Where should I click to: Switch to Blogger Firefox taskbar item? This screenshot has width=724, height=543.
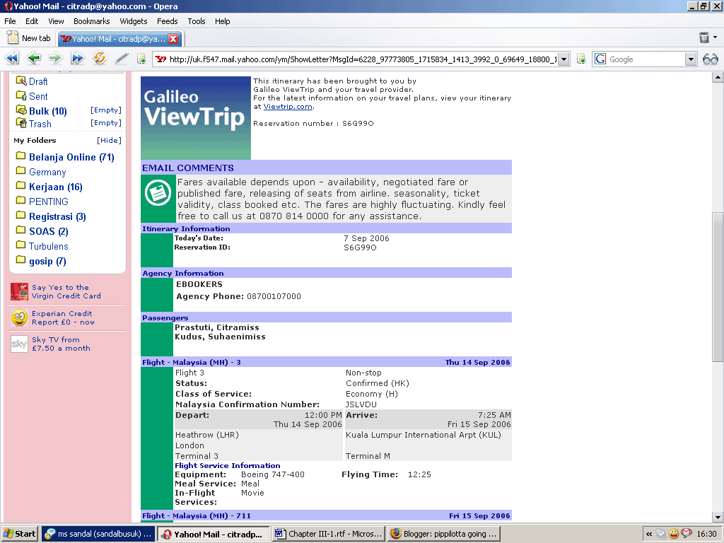[444, 534]
